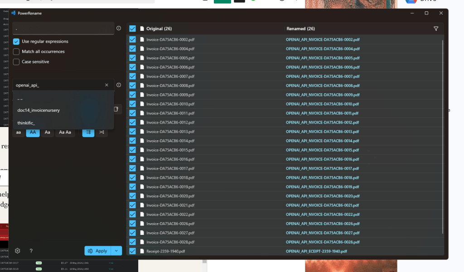The width and height of the screenshot is (464, 272).
Task: Select title case 'Aa' formatting button
Action: coord(47,132)
